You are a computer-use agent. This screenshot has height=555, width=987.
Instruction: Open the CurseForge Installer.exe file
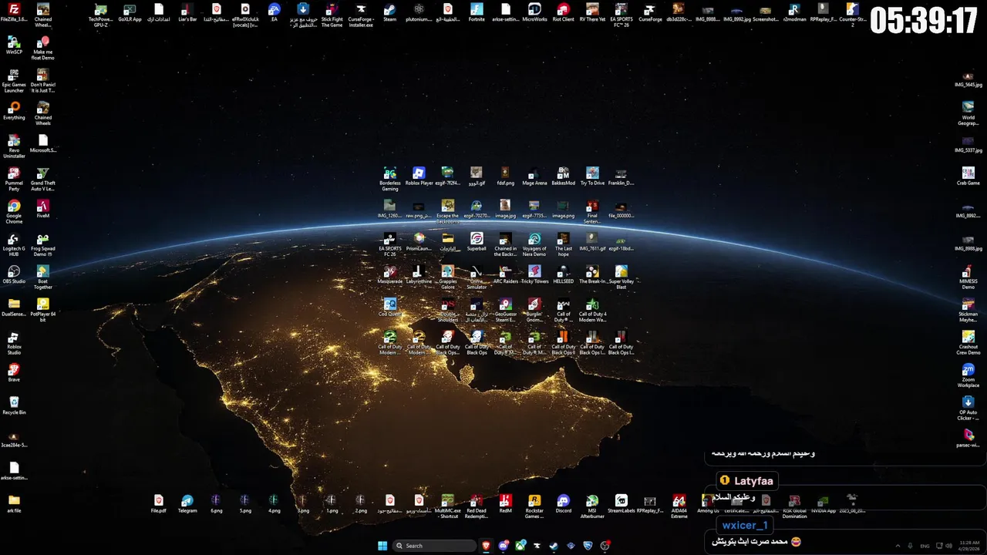coord(361,15)
